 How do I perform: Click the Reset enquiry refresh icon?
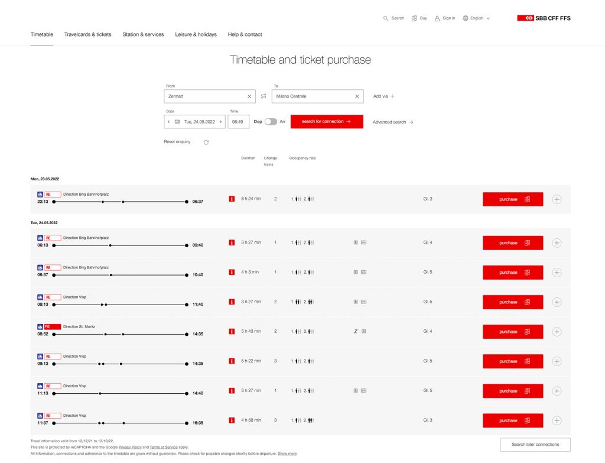point(206,142)
